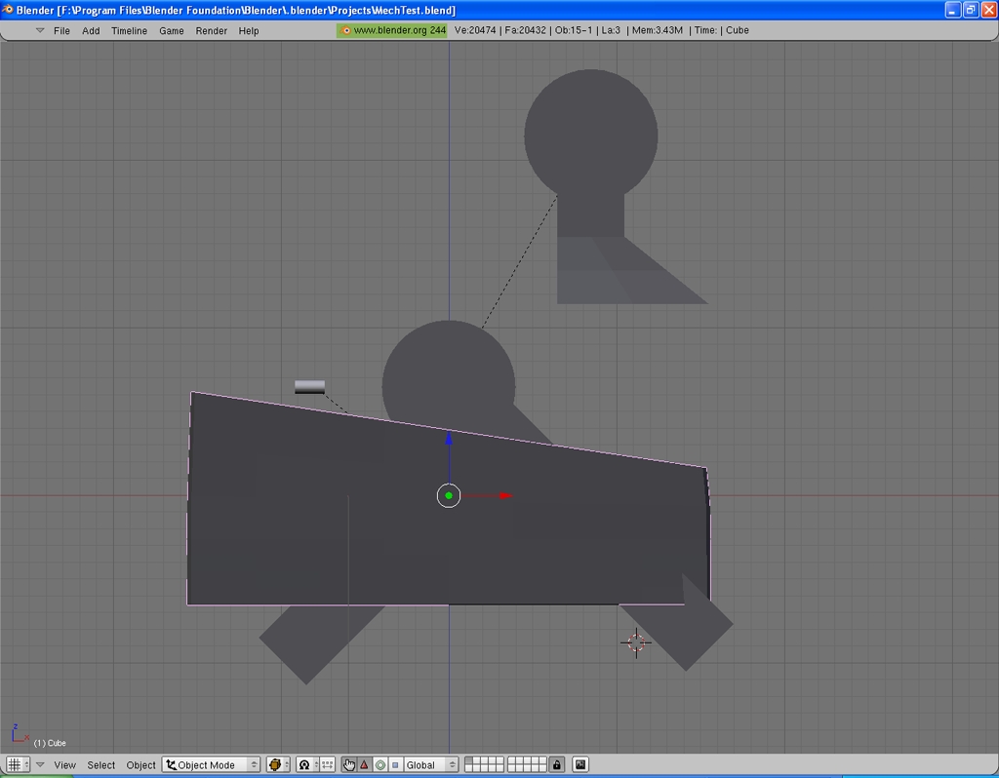Click the www.blender.org 244 link

(392, 30)
